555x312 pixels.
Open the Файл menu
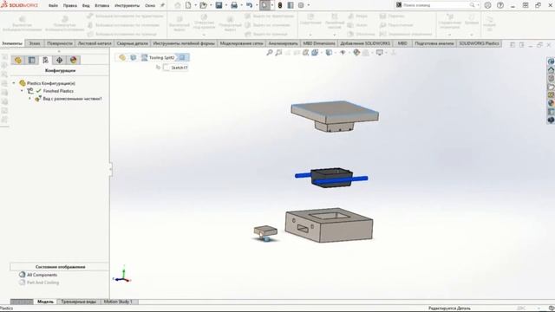point(53,6)
